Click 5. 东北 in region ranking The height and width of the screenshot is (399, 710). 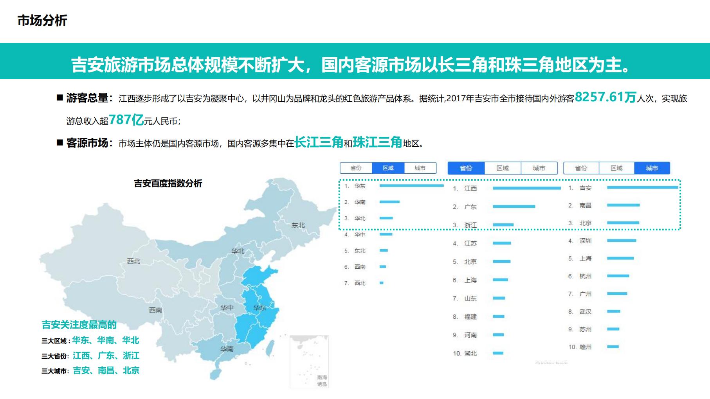(x=355, y=250)
